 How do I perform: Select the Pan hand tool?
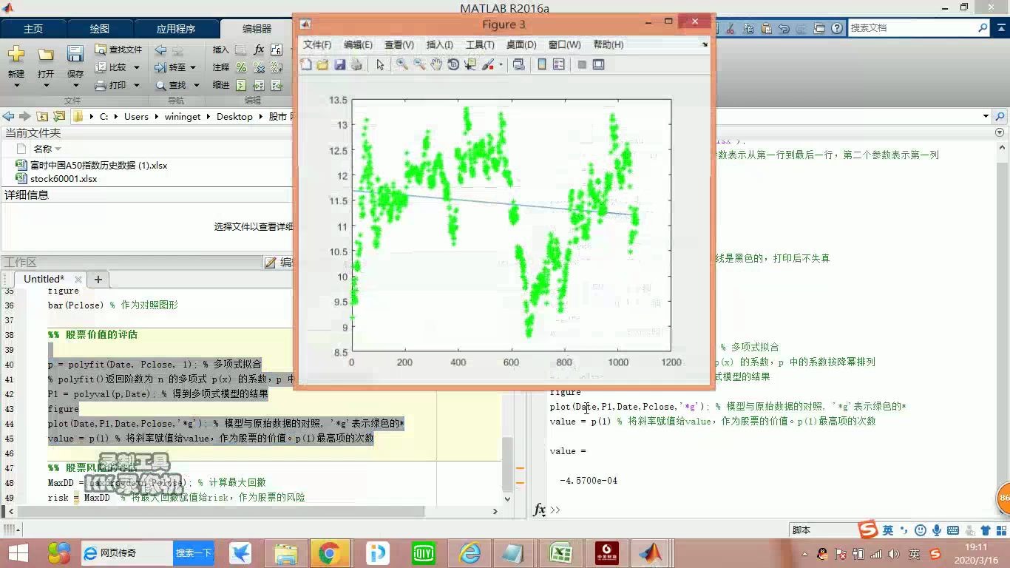(436, 64)
